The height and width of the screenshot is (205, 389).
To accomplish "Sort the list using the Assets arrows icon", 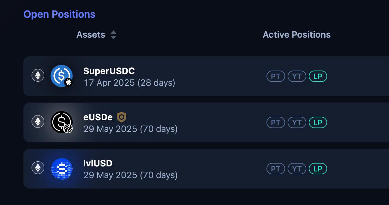I will [113, 35].
